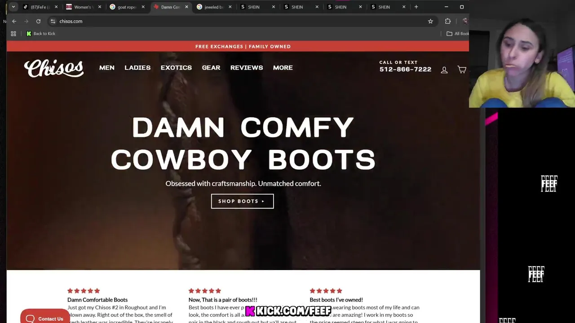The image size is (575, 323).
Task: Open the 'Best boots I've owned!' review
Action: [336, 300]
